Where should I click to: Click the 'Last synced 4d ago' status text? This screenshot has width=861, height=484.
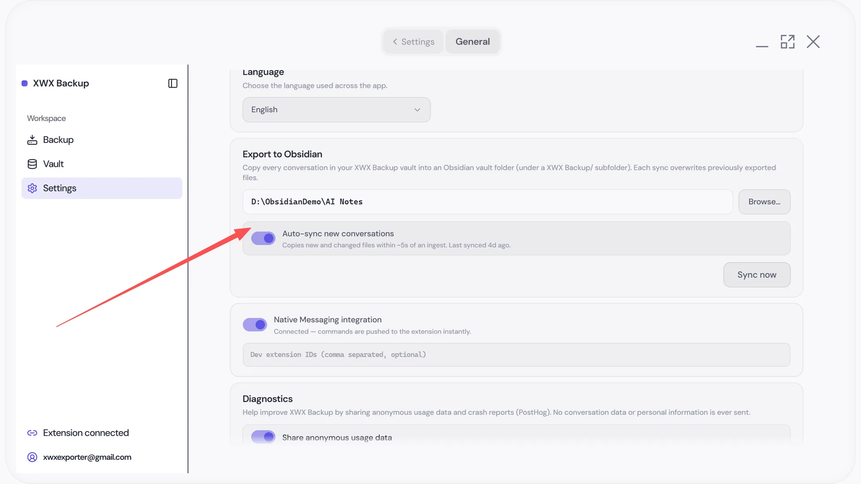(479, 245)
